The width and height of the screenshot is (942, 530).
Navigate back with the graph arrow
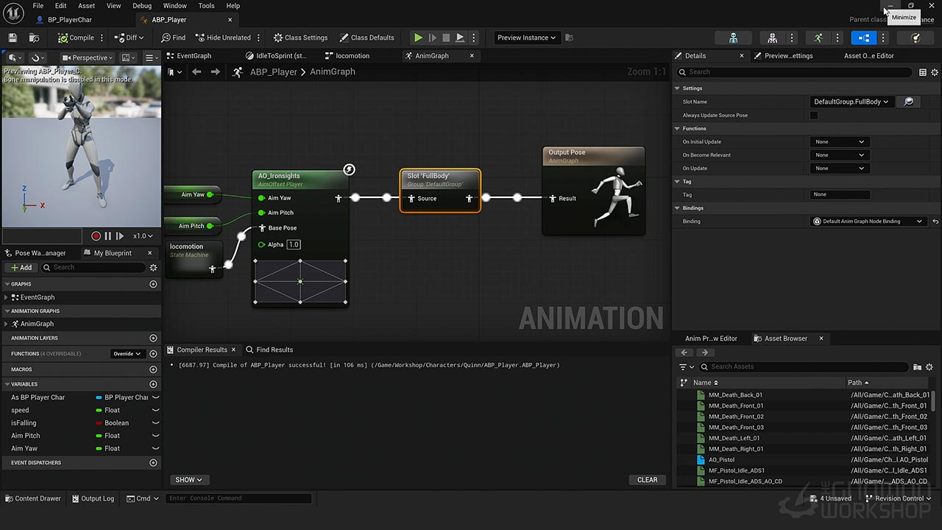[x=196, y=71]
